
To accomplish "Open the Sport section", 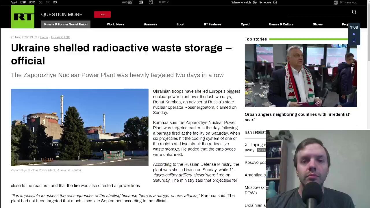I will (x=180, y=24).
